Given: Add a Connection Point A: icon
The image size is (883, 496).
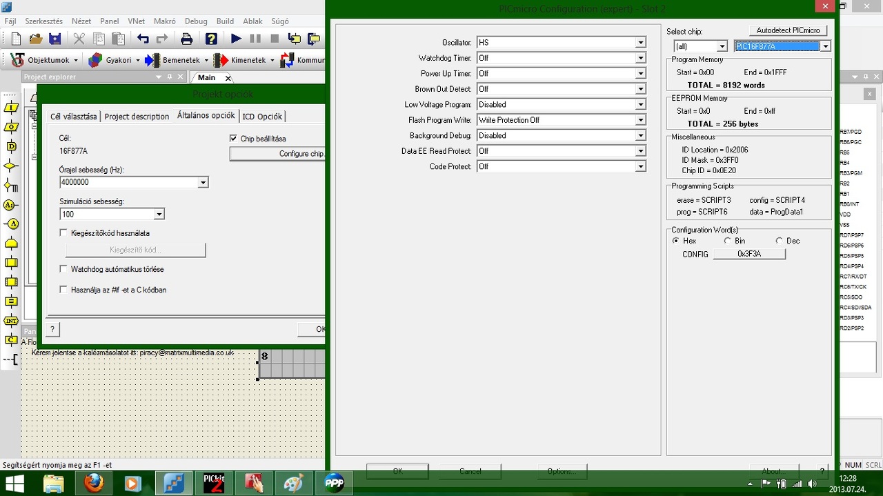Looking at the screenshot, I should tap(11, 205).
